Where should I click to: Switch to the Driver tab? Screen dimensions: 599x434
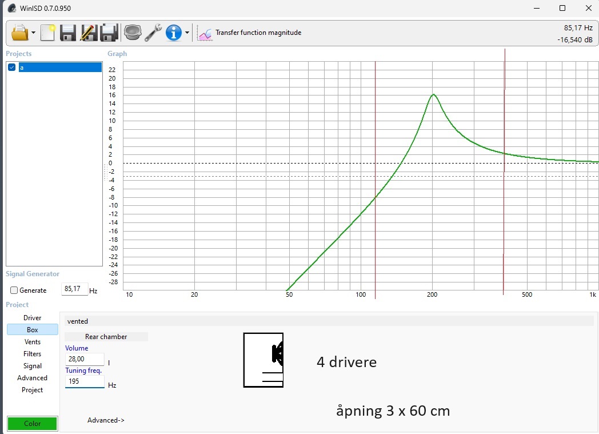tap(32, 318)
